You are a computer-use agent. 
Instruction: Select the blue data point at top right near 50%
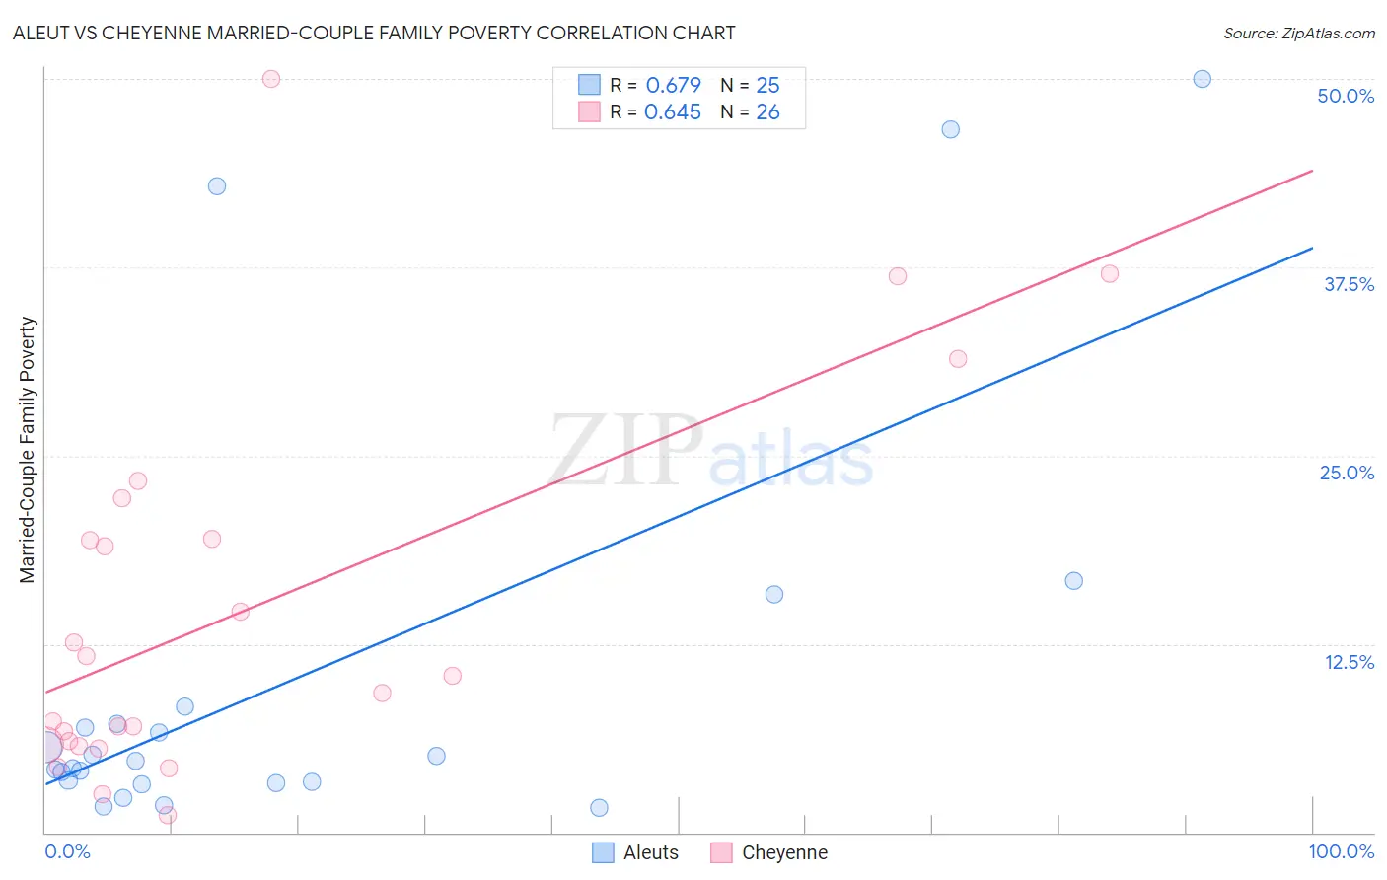pos(1202,79)
